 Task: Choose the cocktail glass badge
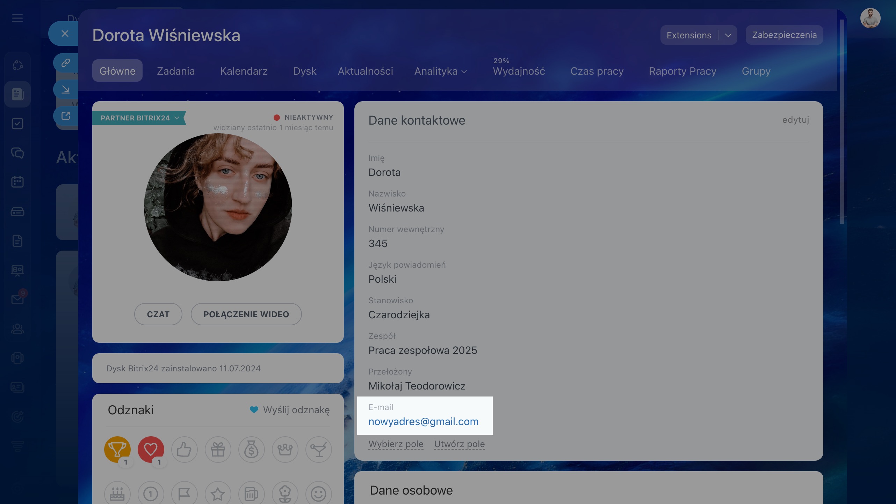[x=318, y=449]
